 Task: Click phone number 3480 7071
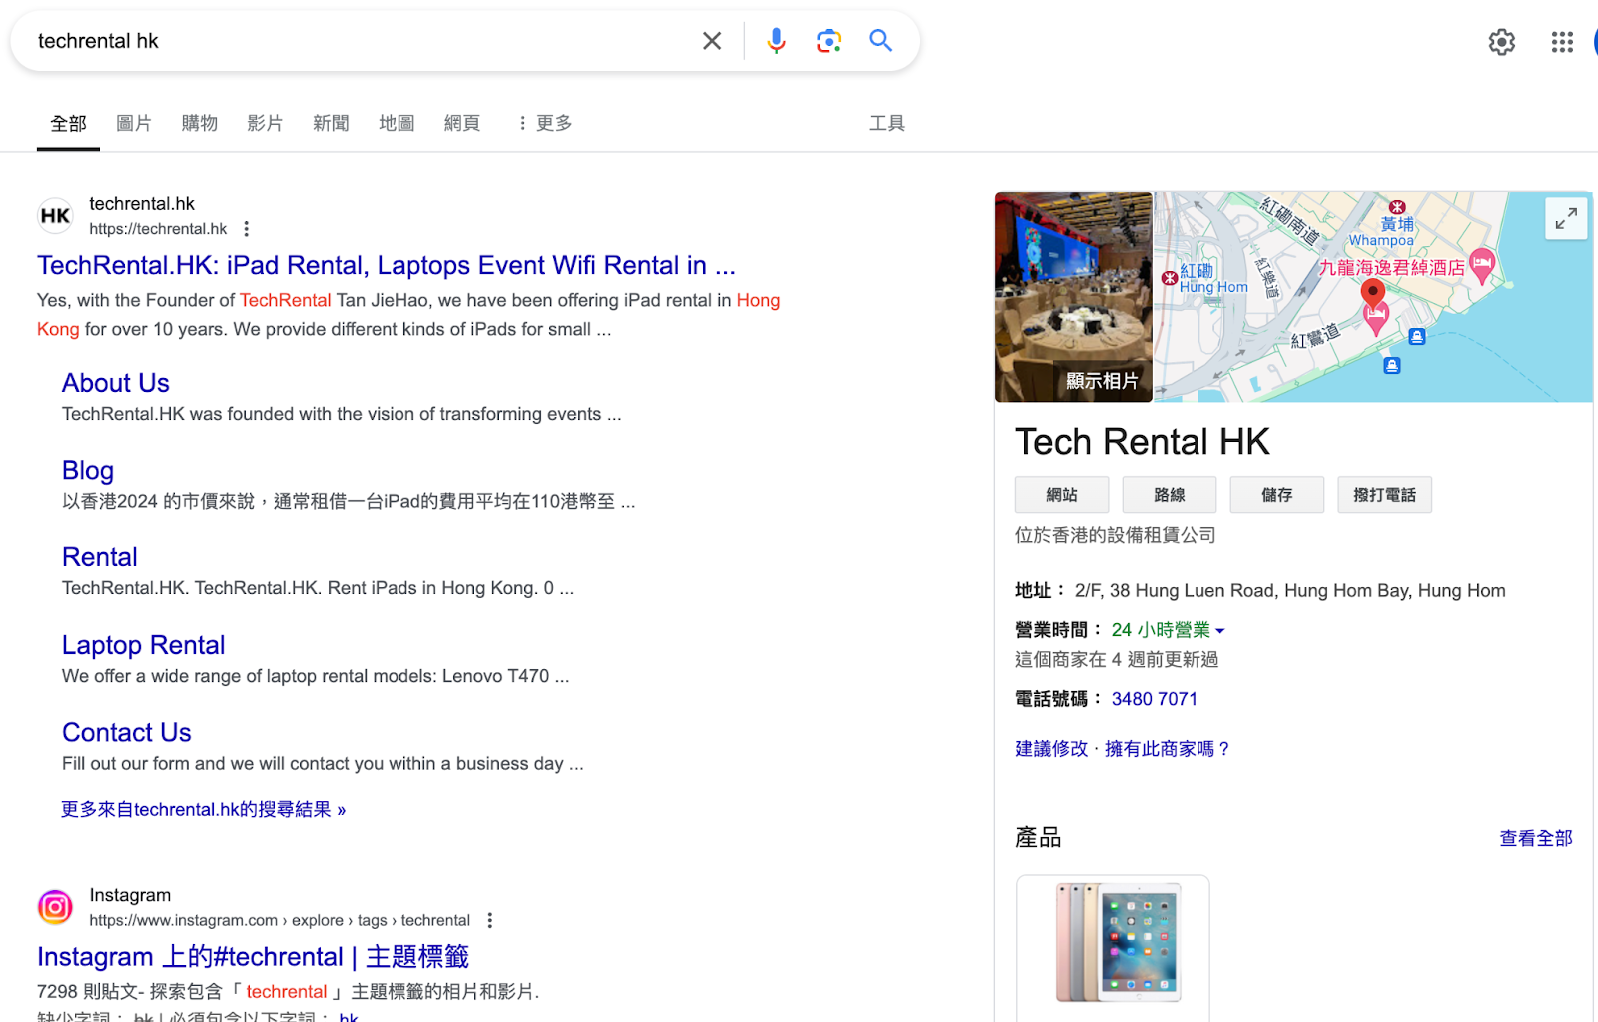(1154, 699)
